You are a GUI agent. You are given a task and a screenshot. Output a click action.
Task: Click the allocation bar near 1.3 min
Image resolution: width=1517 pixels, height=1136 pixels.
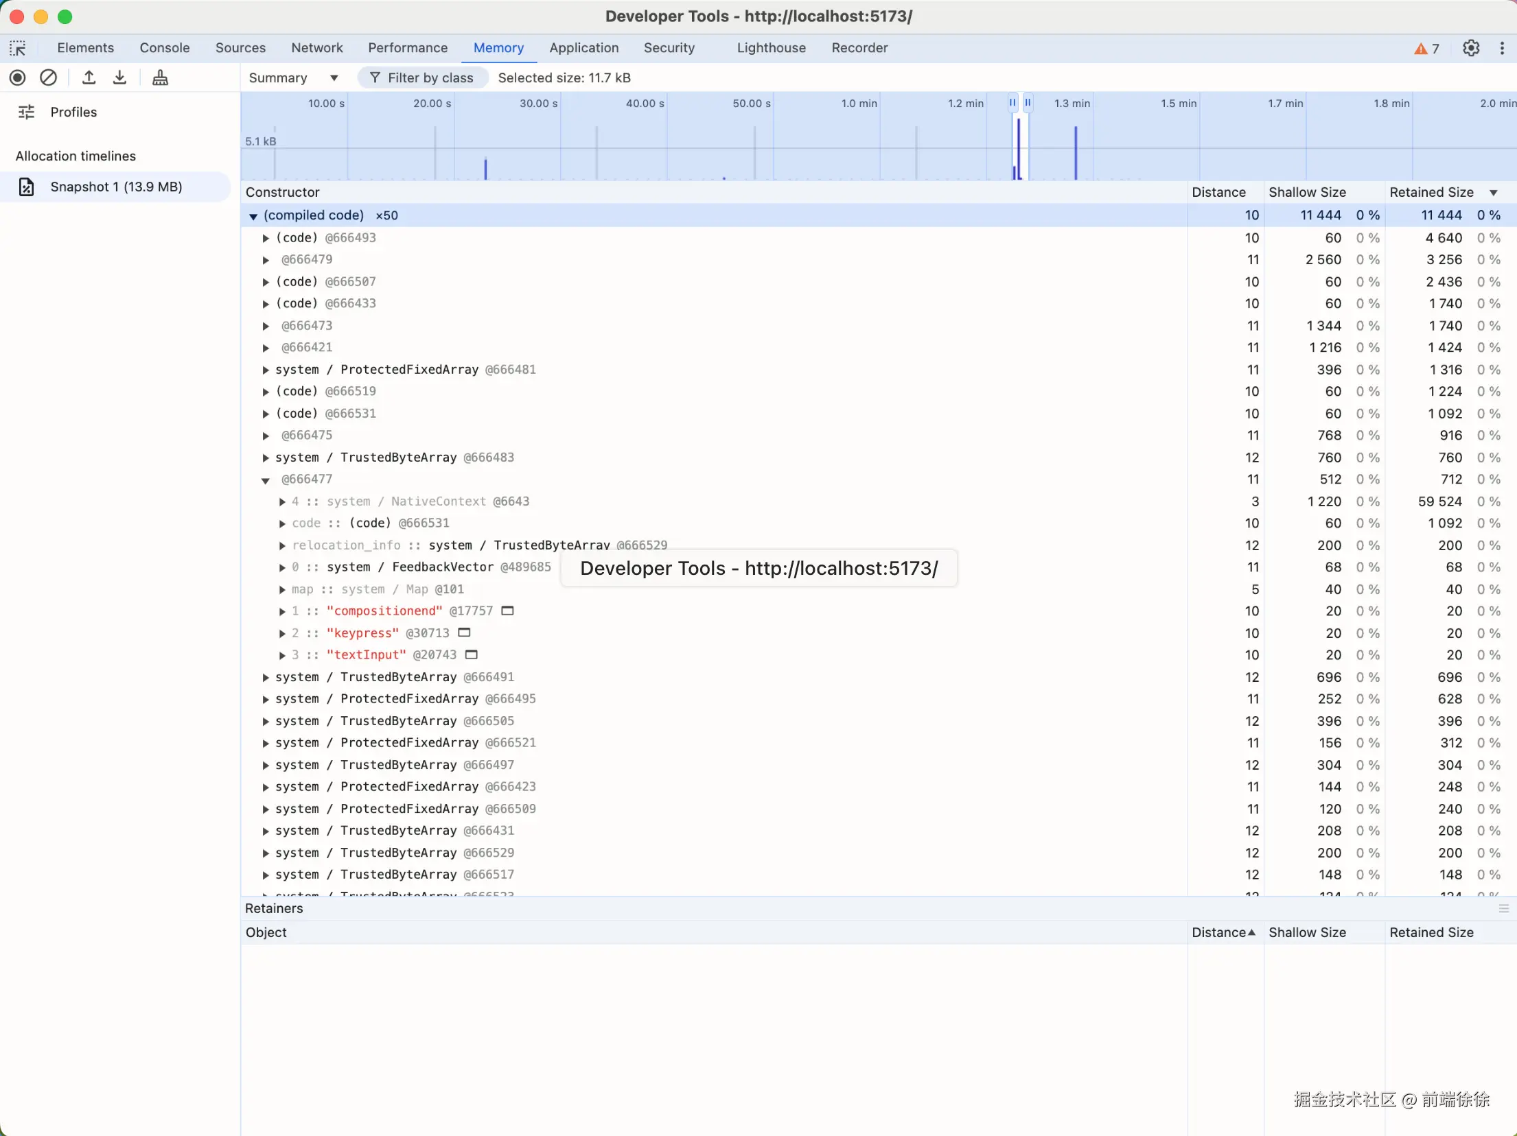click(x=1076, y=152)
